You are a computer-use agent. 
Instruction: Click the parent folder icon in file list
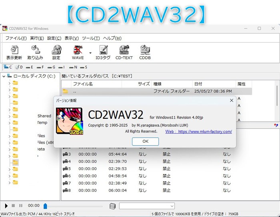point(65,91)
